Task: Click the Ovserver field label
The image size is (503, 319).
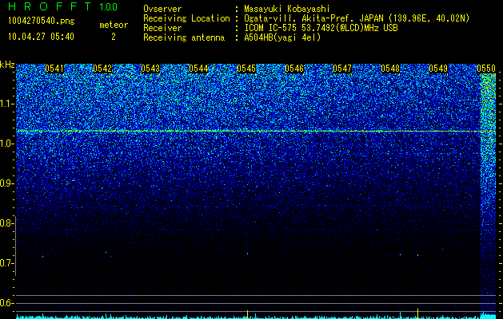Action: pos(162,9)
